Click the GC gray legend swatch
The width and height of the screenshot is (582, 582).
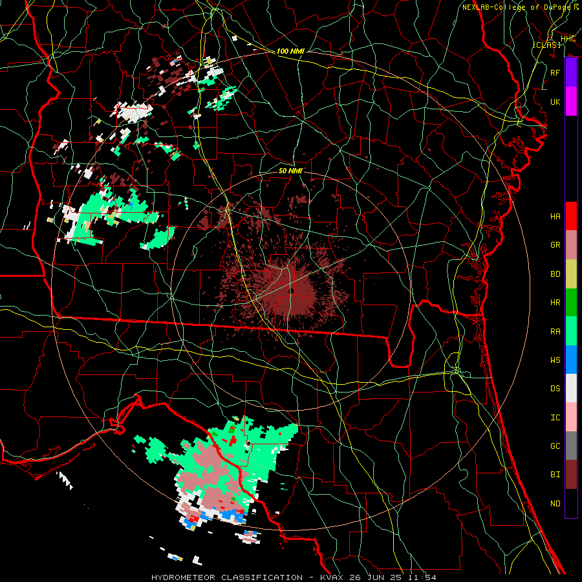coord(571,446)
